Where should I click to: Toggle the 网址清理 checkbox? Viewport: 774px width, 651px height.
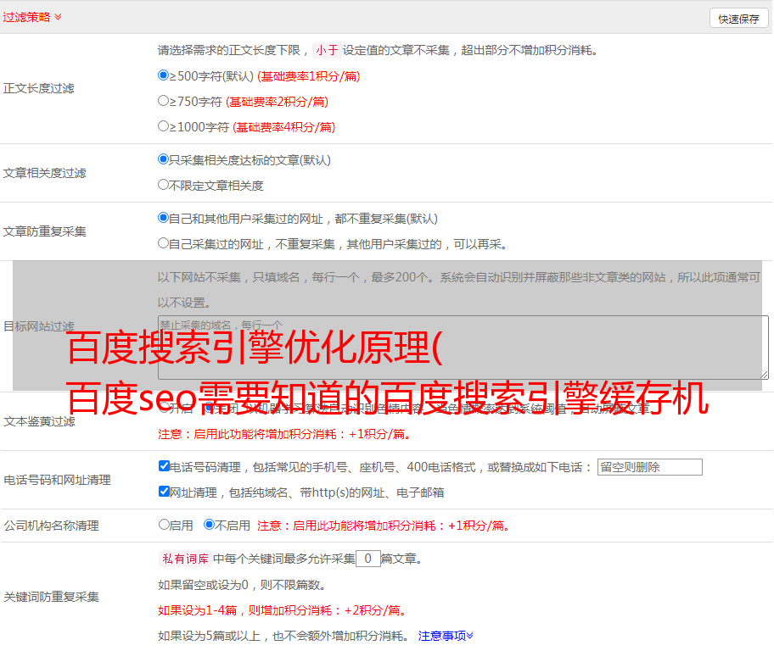[x=165, y=492]
